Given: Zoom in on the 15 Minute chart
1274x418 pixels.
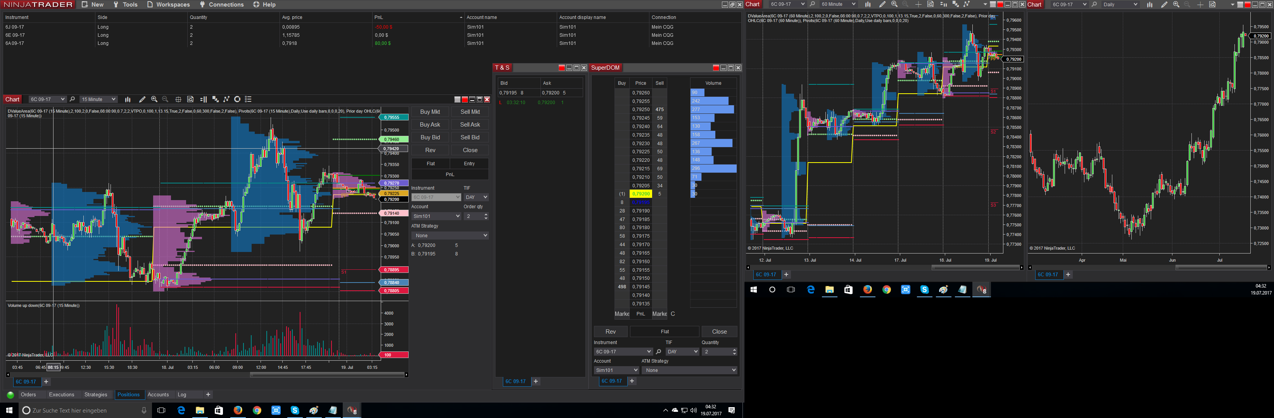Looking at the screenshot, I should point(154,99).
